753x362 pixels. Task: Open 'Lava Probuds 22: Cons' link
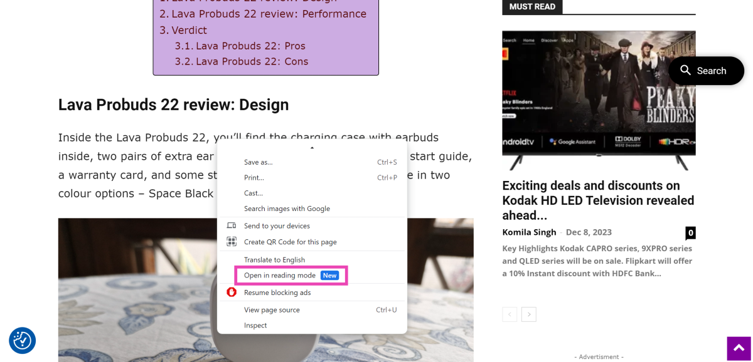pos(252,61)
